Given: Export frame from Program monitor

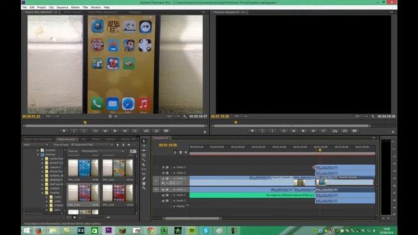Looking at the screenshot, I should click(355, 131).
